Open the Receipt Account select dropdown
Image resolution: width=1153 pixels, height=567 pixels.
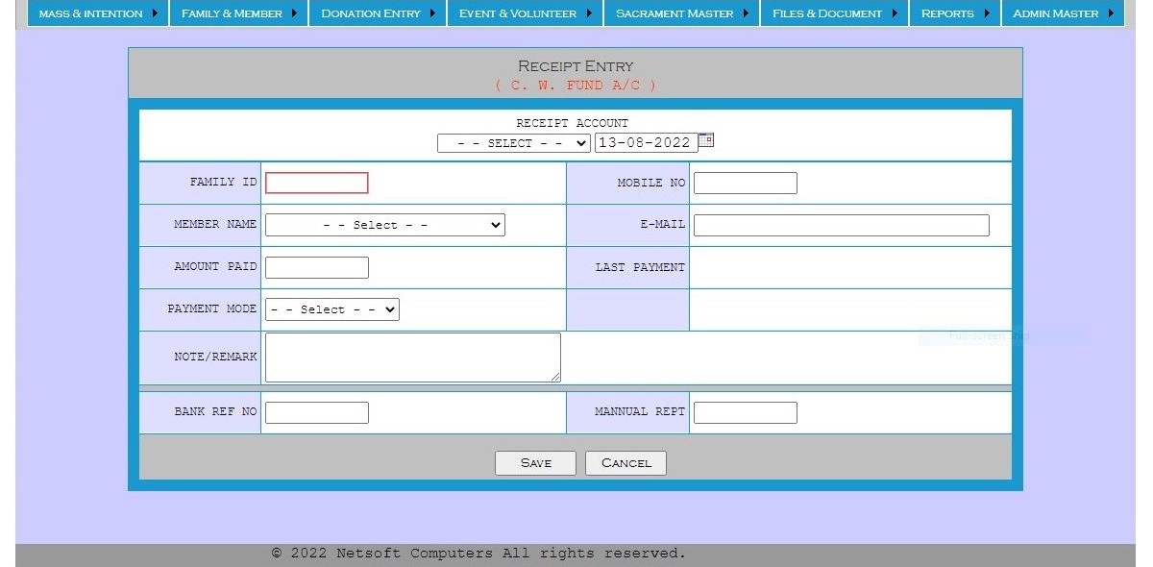tap(513, 143)
